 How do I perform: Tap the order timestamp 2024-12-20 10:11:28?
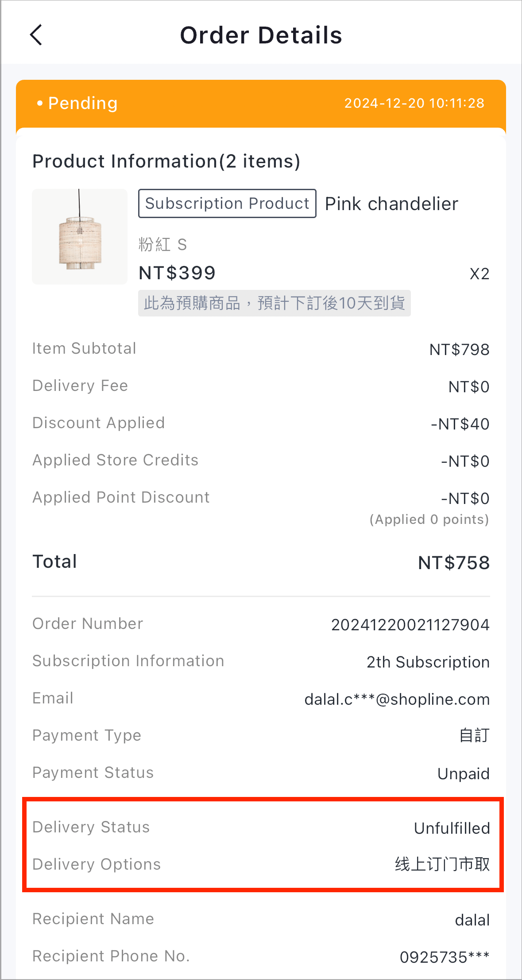(414, 103)
